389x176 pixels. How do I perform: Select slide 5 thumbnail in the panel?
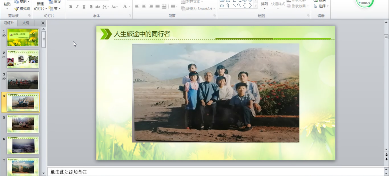(x=23, y=124)
